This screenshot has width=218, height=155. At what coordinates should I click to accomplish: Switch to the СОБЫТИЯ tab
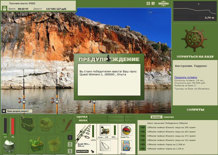[168, 117]
